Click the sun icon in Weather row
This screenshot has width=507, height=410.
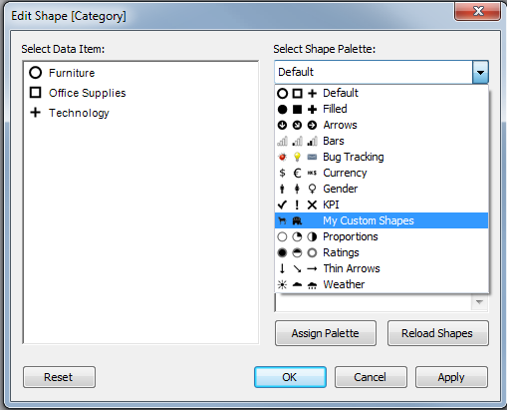click(282, 284)
